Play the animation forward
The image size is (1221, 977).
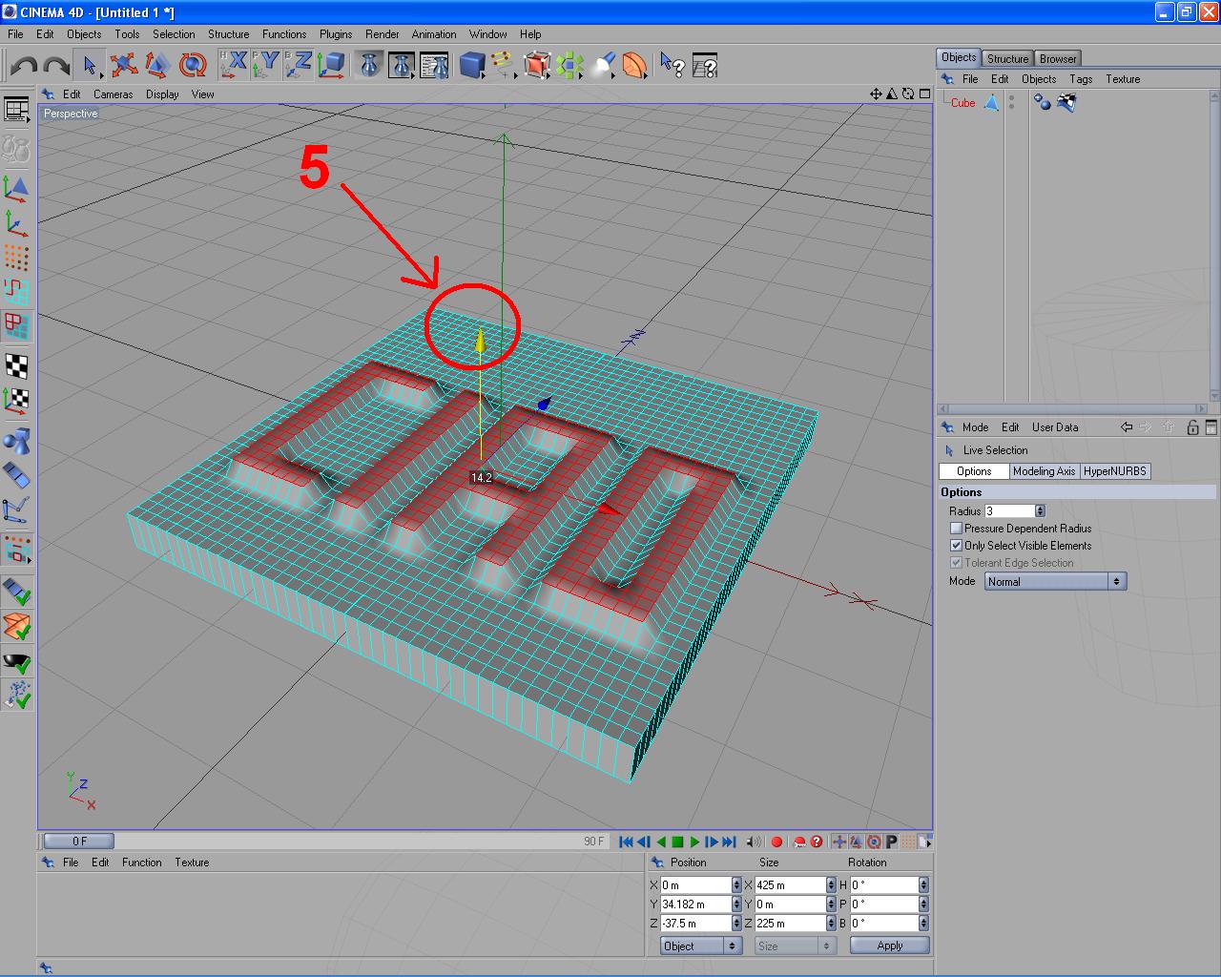click(x=694, y=842)
